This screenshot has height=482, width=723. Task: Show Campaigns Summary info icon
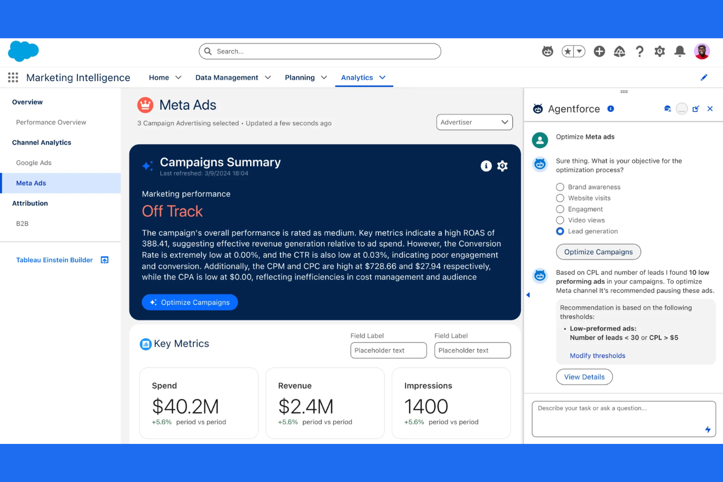(x=486, y=166)
